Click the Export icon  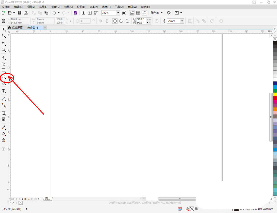click(90, 13)
